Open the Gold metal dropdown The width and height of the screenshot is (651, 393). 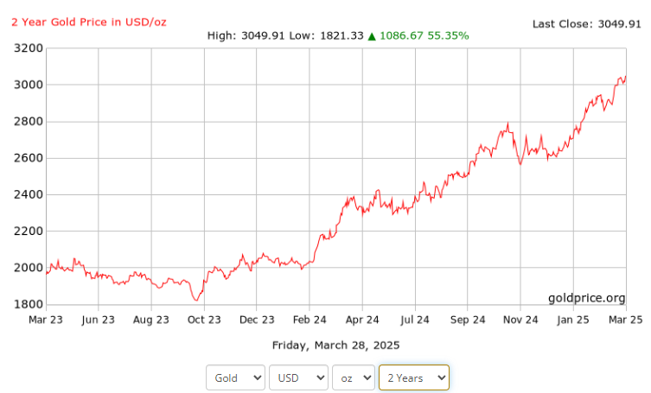pyautogui.click(x=236, y=377)
